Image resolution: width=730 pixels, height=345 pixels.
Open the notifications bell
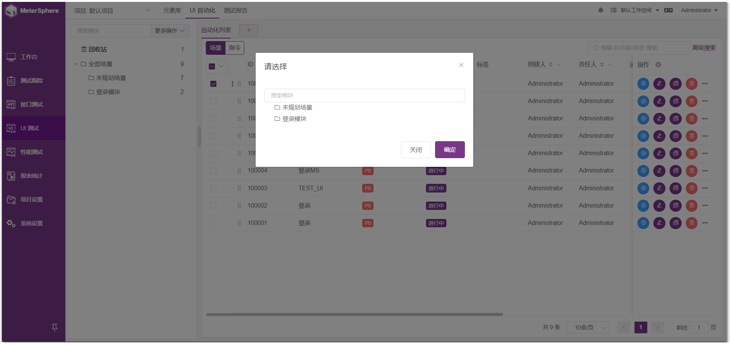coord(601,10)
